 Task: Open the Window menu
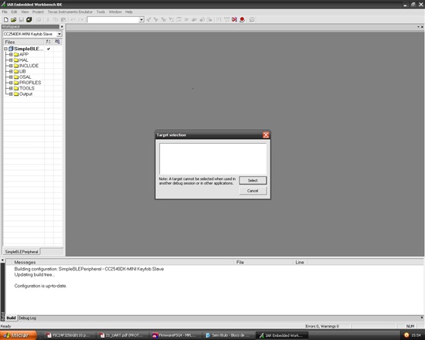coord(115,12)
